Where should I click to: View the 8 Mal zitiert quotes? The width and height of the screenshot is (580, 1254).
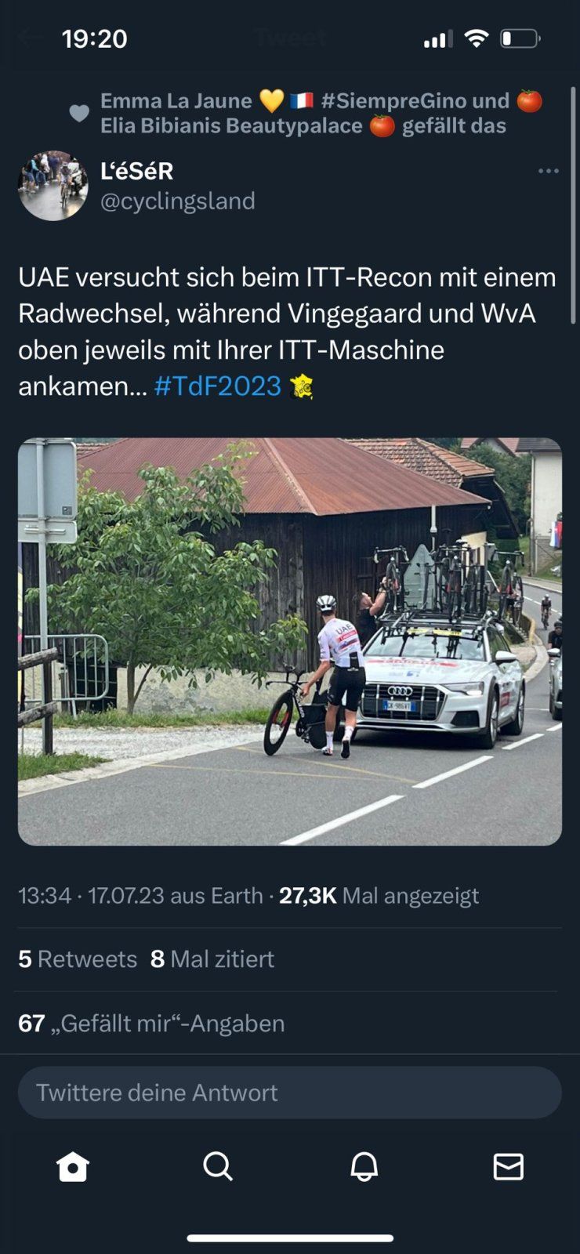click(x=212, y=959)
